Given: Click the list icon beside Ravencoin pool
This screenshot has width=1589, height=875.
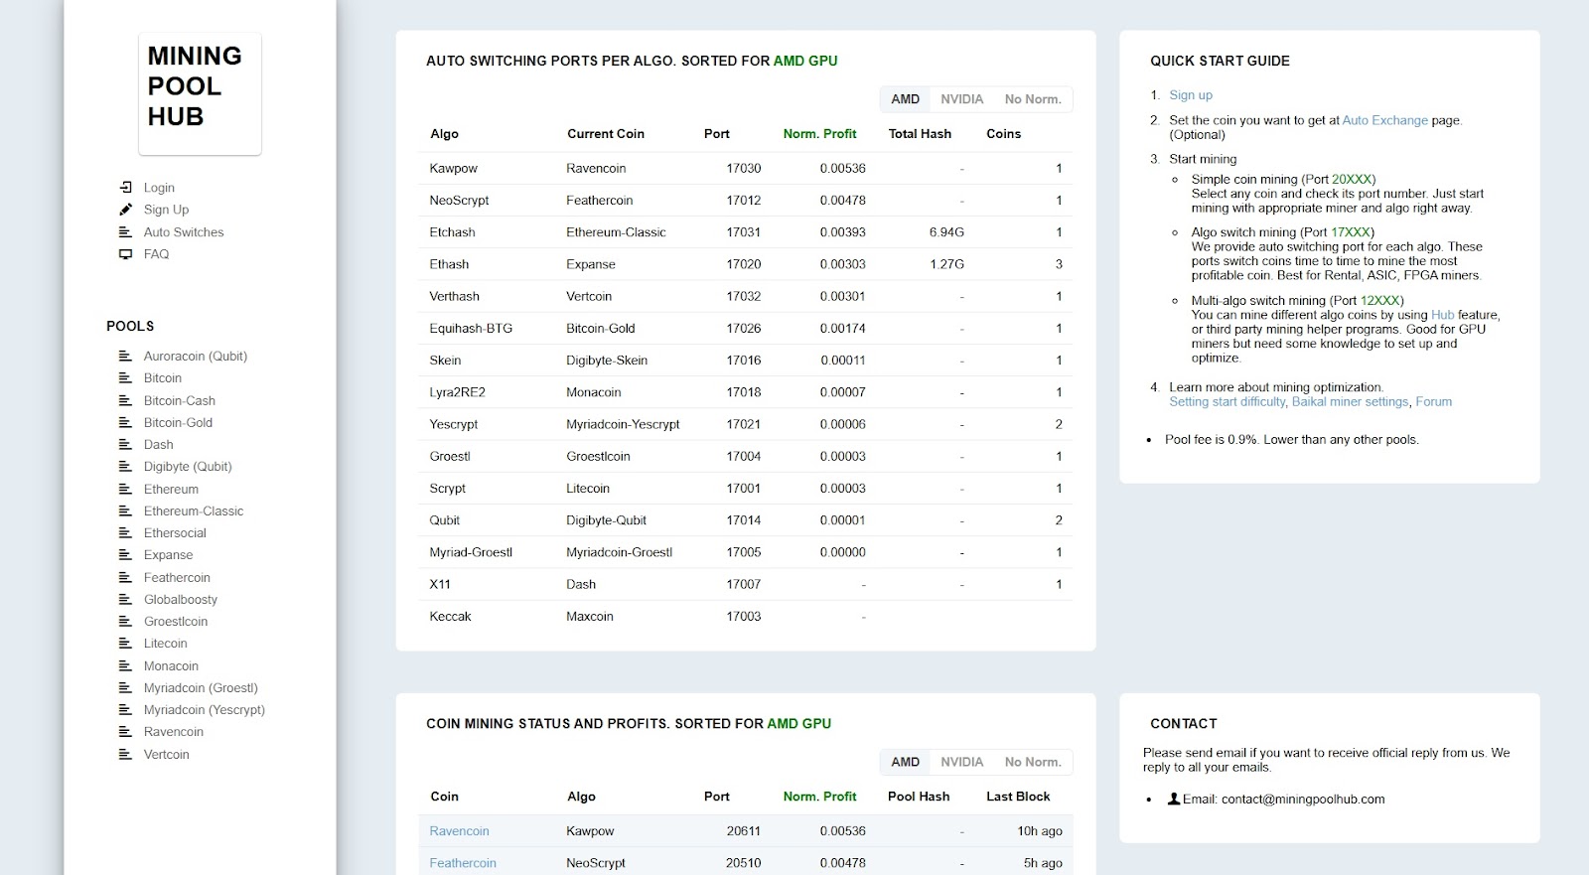Looking at the screenshot, I should pos(125,731).
